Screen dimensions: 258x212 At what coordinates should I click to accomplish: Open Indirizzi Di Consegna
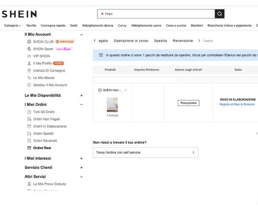(x=49, y=71)
